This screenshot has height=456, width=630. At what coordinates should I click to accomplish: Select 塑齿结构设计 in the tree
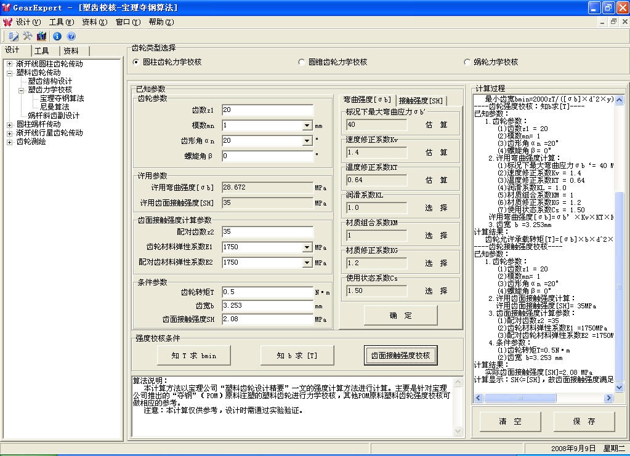[50, 81]
